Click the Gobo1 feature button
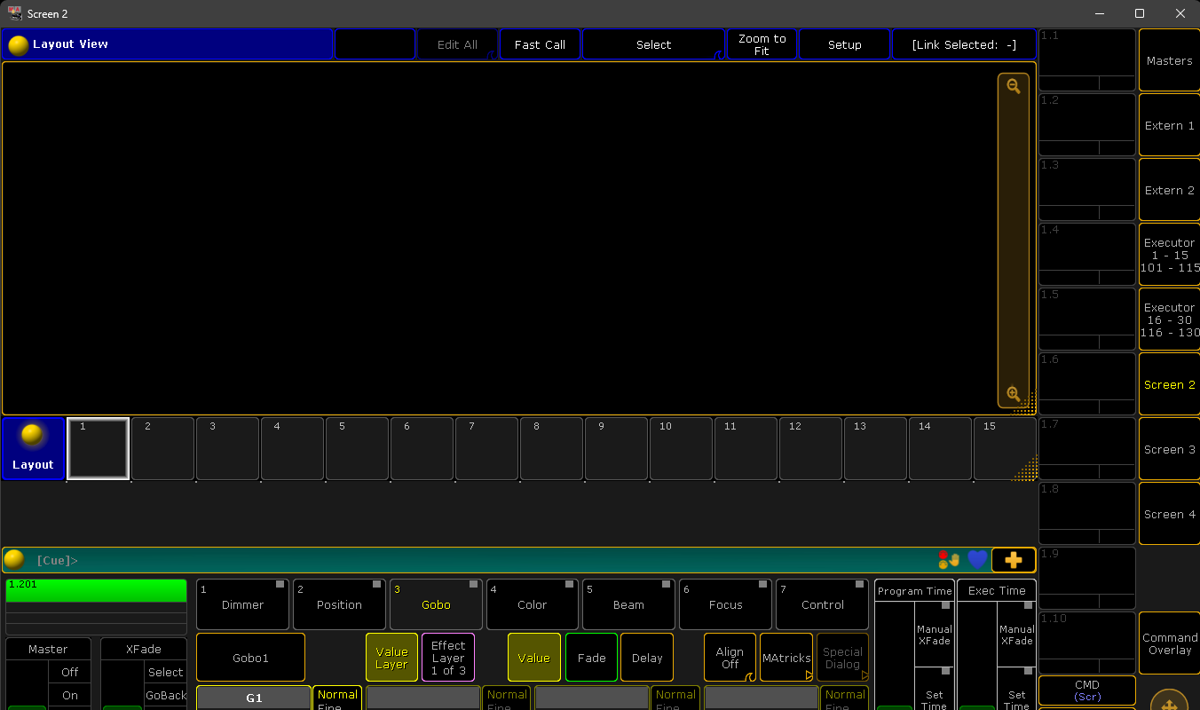Image resolution: width=1200 pixels, height=710 pixels. tap(250, 658)
